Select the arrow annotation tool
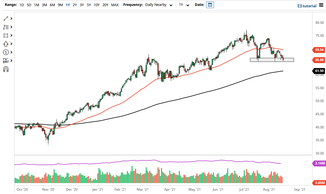 6,44
